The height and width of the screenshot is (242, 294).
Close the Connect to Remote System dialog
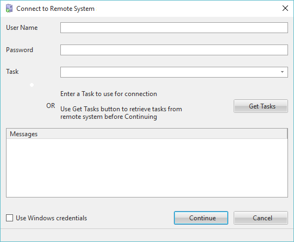click(285, 8)
